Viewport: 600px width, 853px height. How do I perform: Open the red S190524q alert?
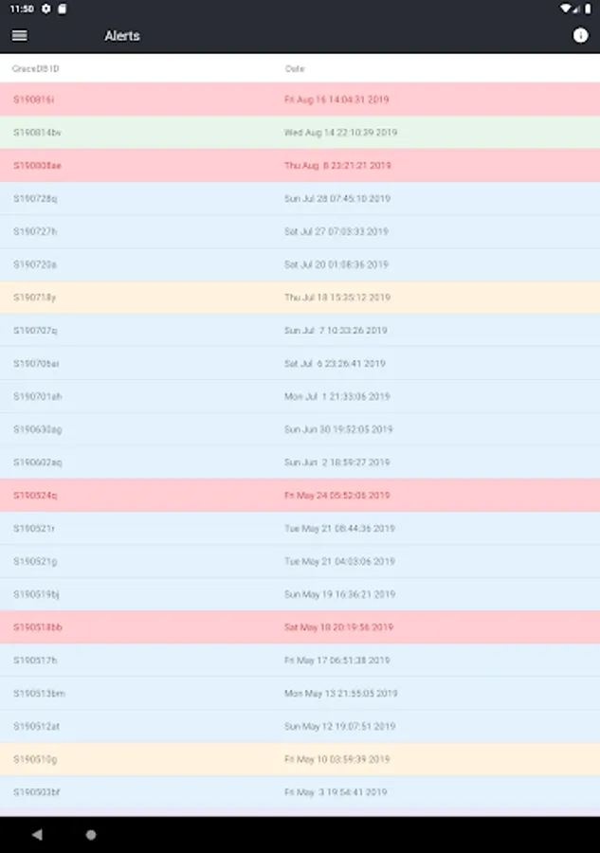(300, 495)
